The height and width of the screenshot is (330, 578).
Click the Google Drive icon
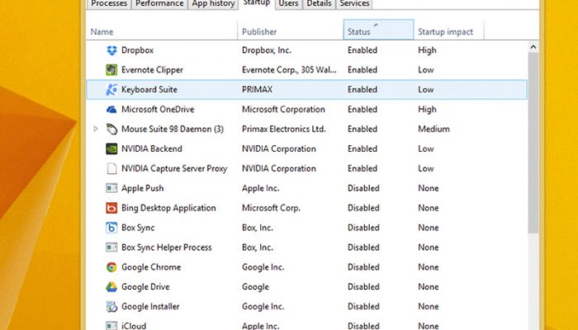tap(111, 286)
